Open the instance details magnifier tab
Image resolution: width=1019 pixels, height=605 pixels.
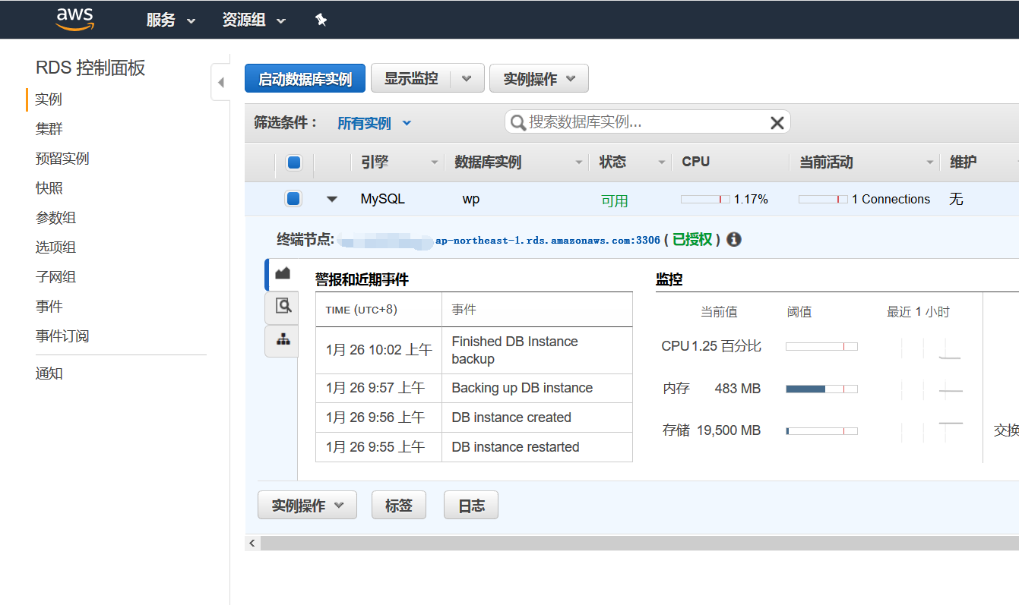pyautogui.click(x=283, y=306)
